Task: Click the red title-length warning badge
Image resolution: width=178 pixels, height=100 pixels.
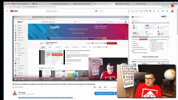Action: tap(143, 39)
